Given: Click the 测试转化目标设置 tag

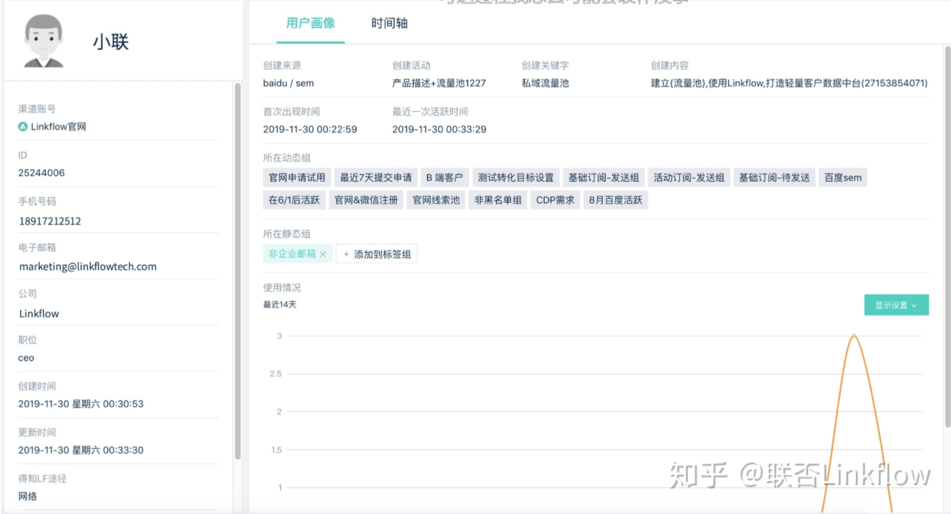Looking at the screenshot, I should click(516, 178).
